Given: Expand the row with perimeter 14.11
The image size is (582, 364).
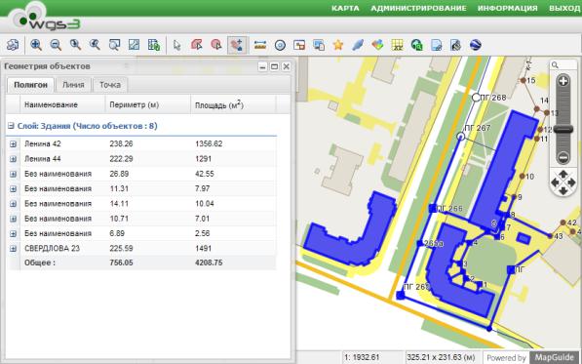Looking at the screenshot, I should point(13,204).
